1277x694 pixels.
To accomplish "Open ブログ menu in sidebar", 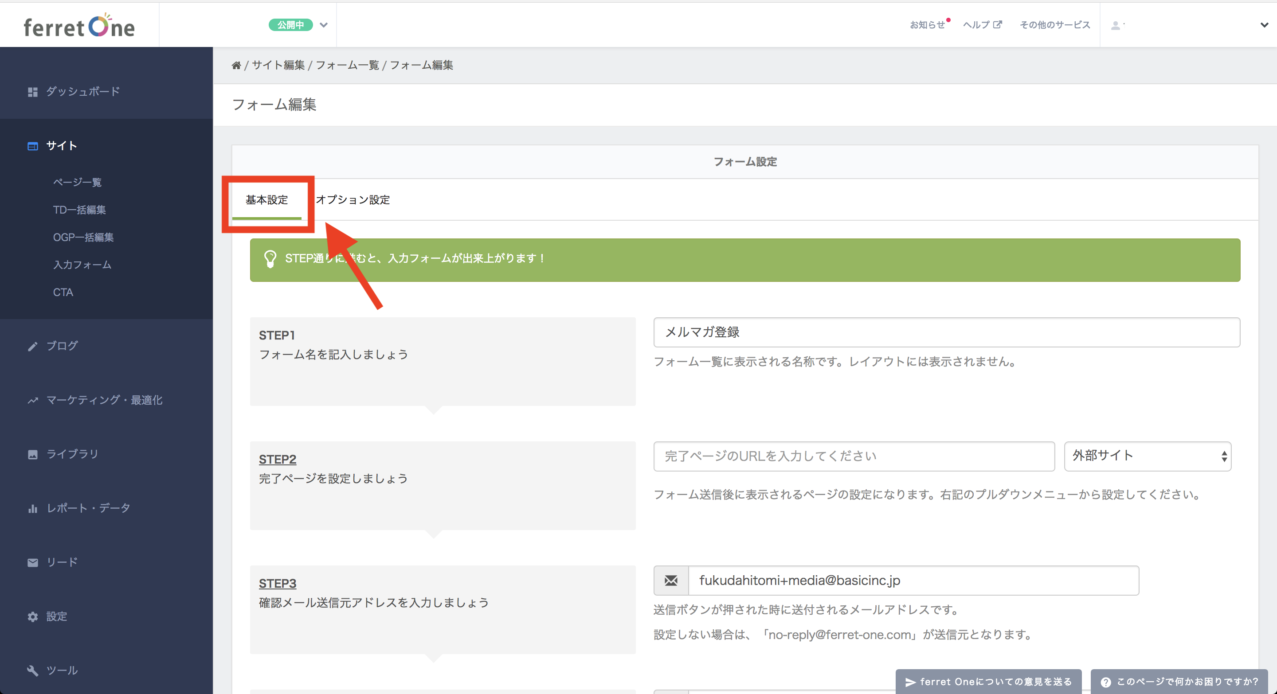I will pyautogui.click(x=62, y=346).
